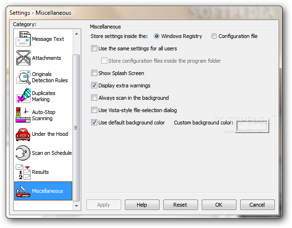Click the Originals Detection Rules magnifier icon
This screenshot has width=292, height=228.
click(x=23, y=77)
